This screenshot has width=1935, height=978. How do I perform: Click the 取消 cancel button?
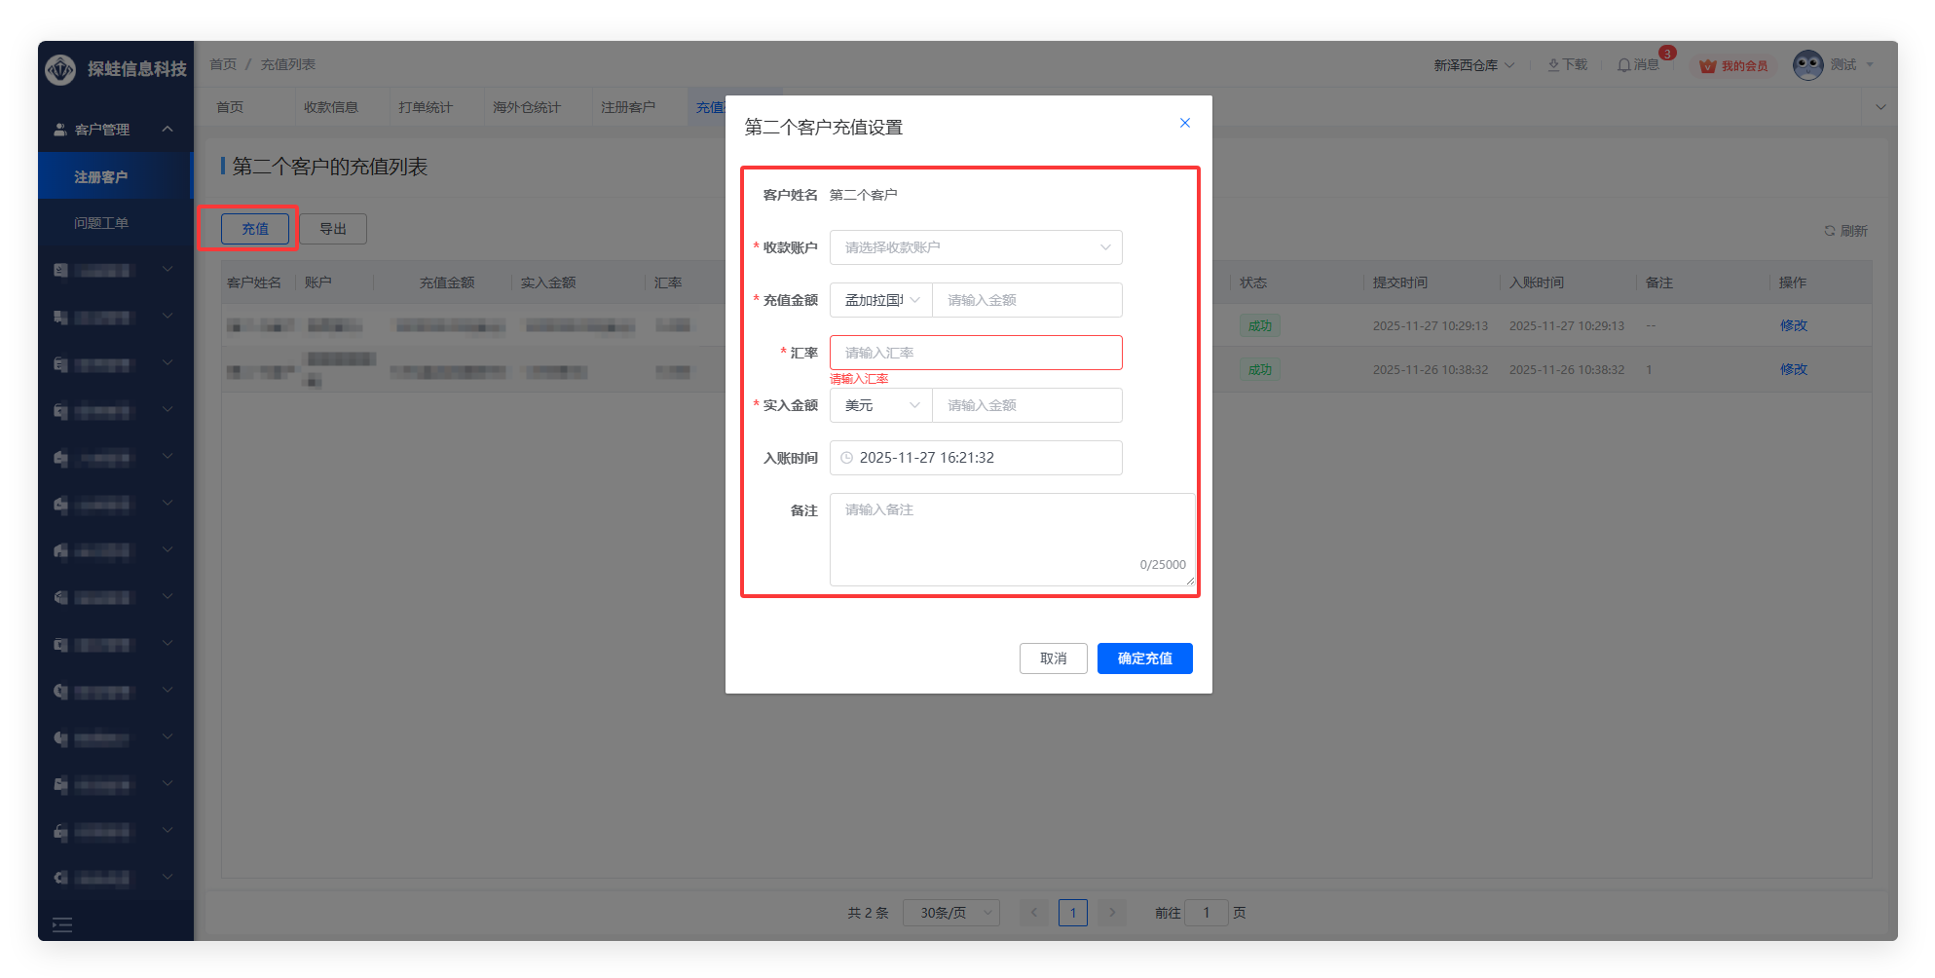click(1053, 658)
